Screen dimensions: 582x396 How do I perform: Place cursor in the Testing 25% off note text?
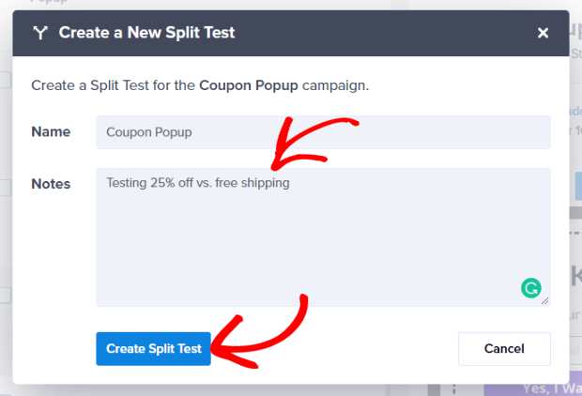coord(198,183)
